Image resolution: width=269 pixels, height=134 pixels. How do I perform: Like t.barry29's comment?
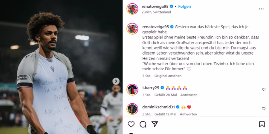pos(264,89)
